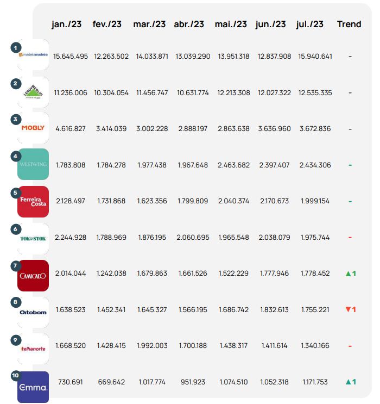This screenshot has width=380, height=404.
Task: Open the Emma purple logo tile
Action: click(x=34, y=387)
